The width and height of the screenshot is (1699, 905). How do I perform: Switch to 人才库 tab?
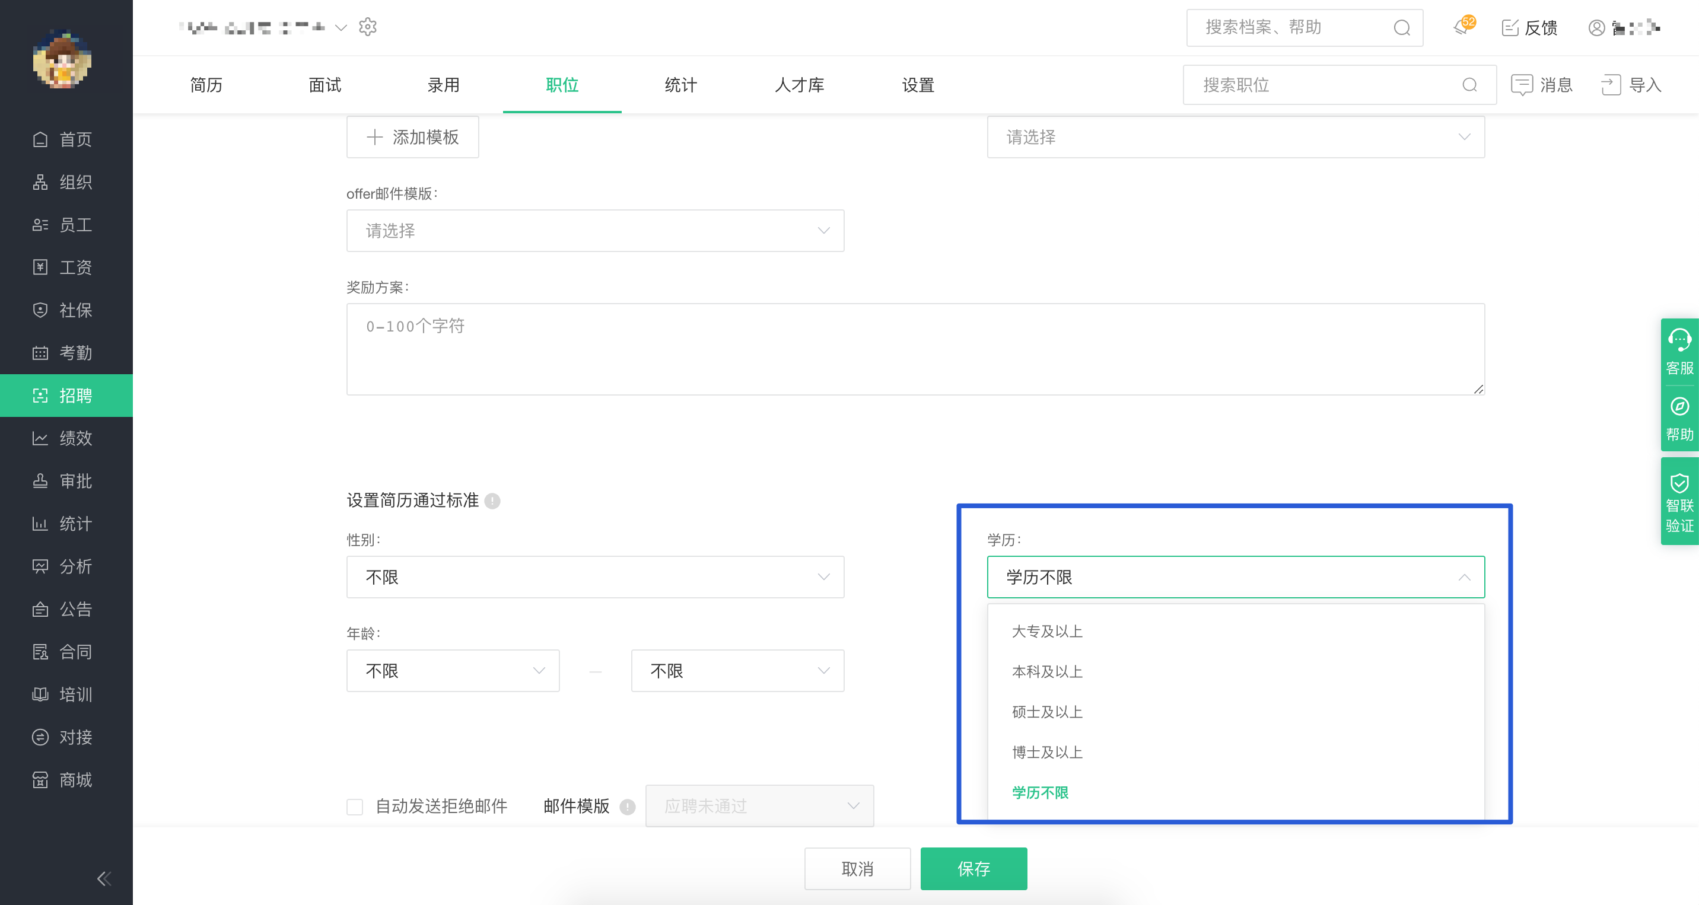pos(800,85)
